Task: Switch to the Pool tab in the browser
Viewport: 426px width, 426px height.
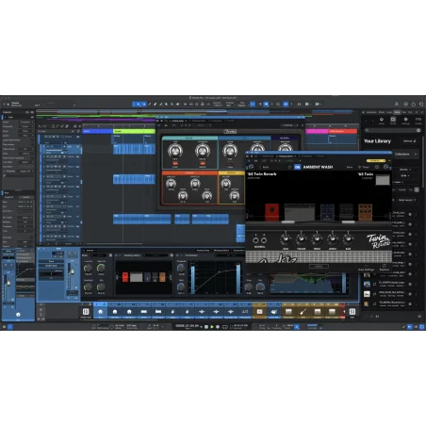Action: click(410, 112)
